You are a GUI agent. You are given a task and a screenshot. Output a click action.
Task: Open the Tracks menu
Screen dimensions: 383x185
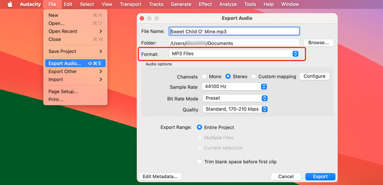click(156, 4)
